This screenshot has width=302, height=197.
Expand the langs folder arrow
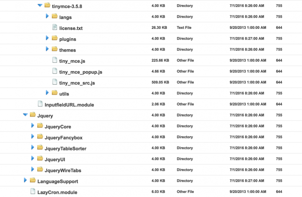[x=47, y=16]
